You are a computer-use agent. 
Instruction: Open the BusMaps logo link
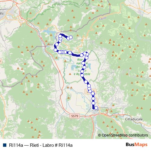point(137,145)
